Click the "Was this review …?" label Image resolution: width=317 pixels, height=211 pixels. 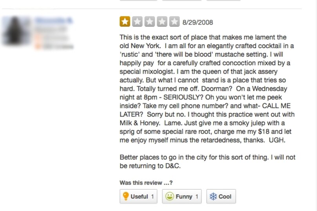click(x=146, y=183)
